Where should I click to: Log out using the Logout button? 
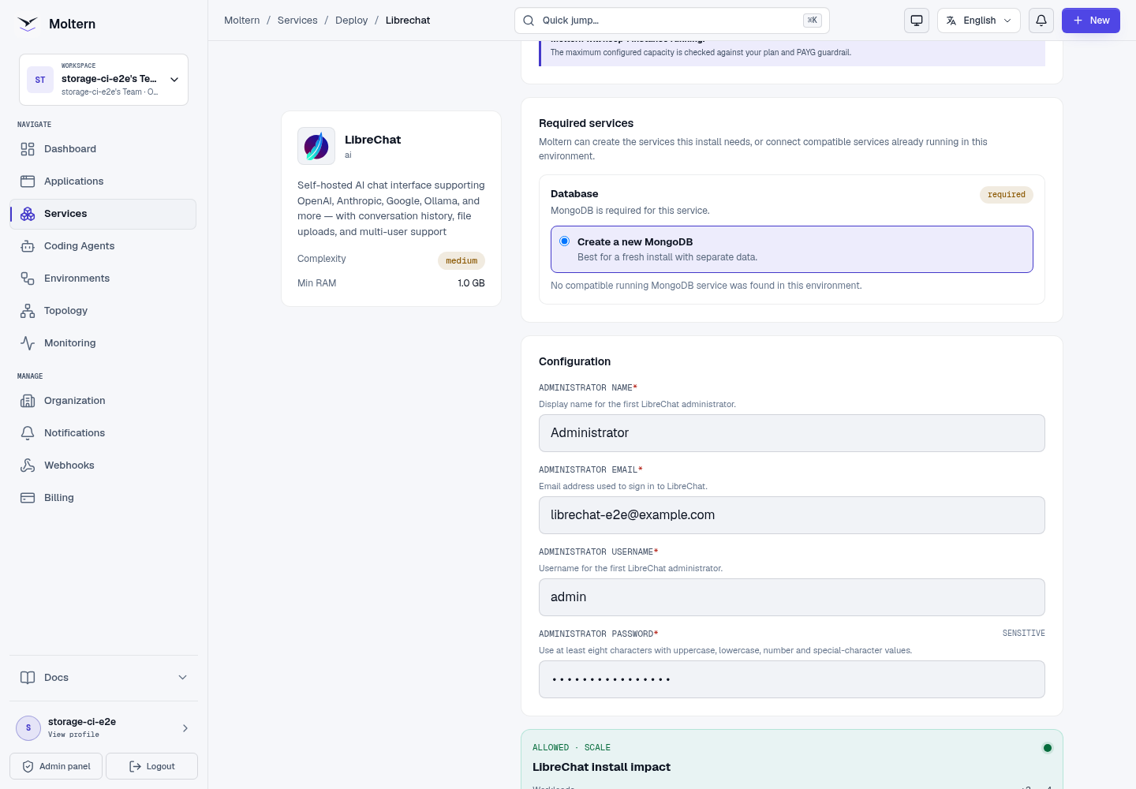pos(151,766)
